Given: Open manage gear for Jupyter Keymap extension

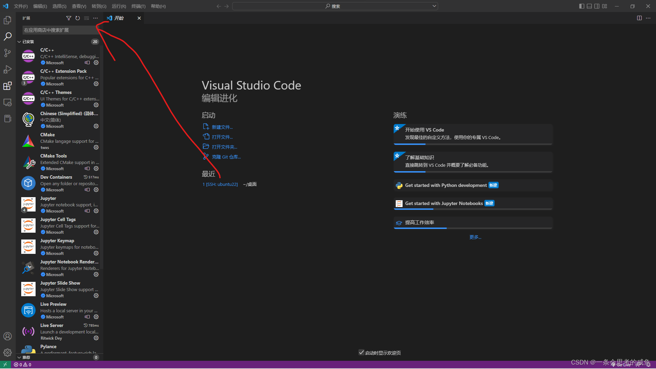Looking at the screenshot, I should (x=96, y=253).
